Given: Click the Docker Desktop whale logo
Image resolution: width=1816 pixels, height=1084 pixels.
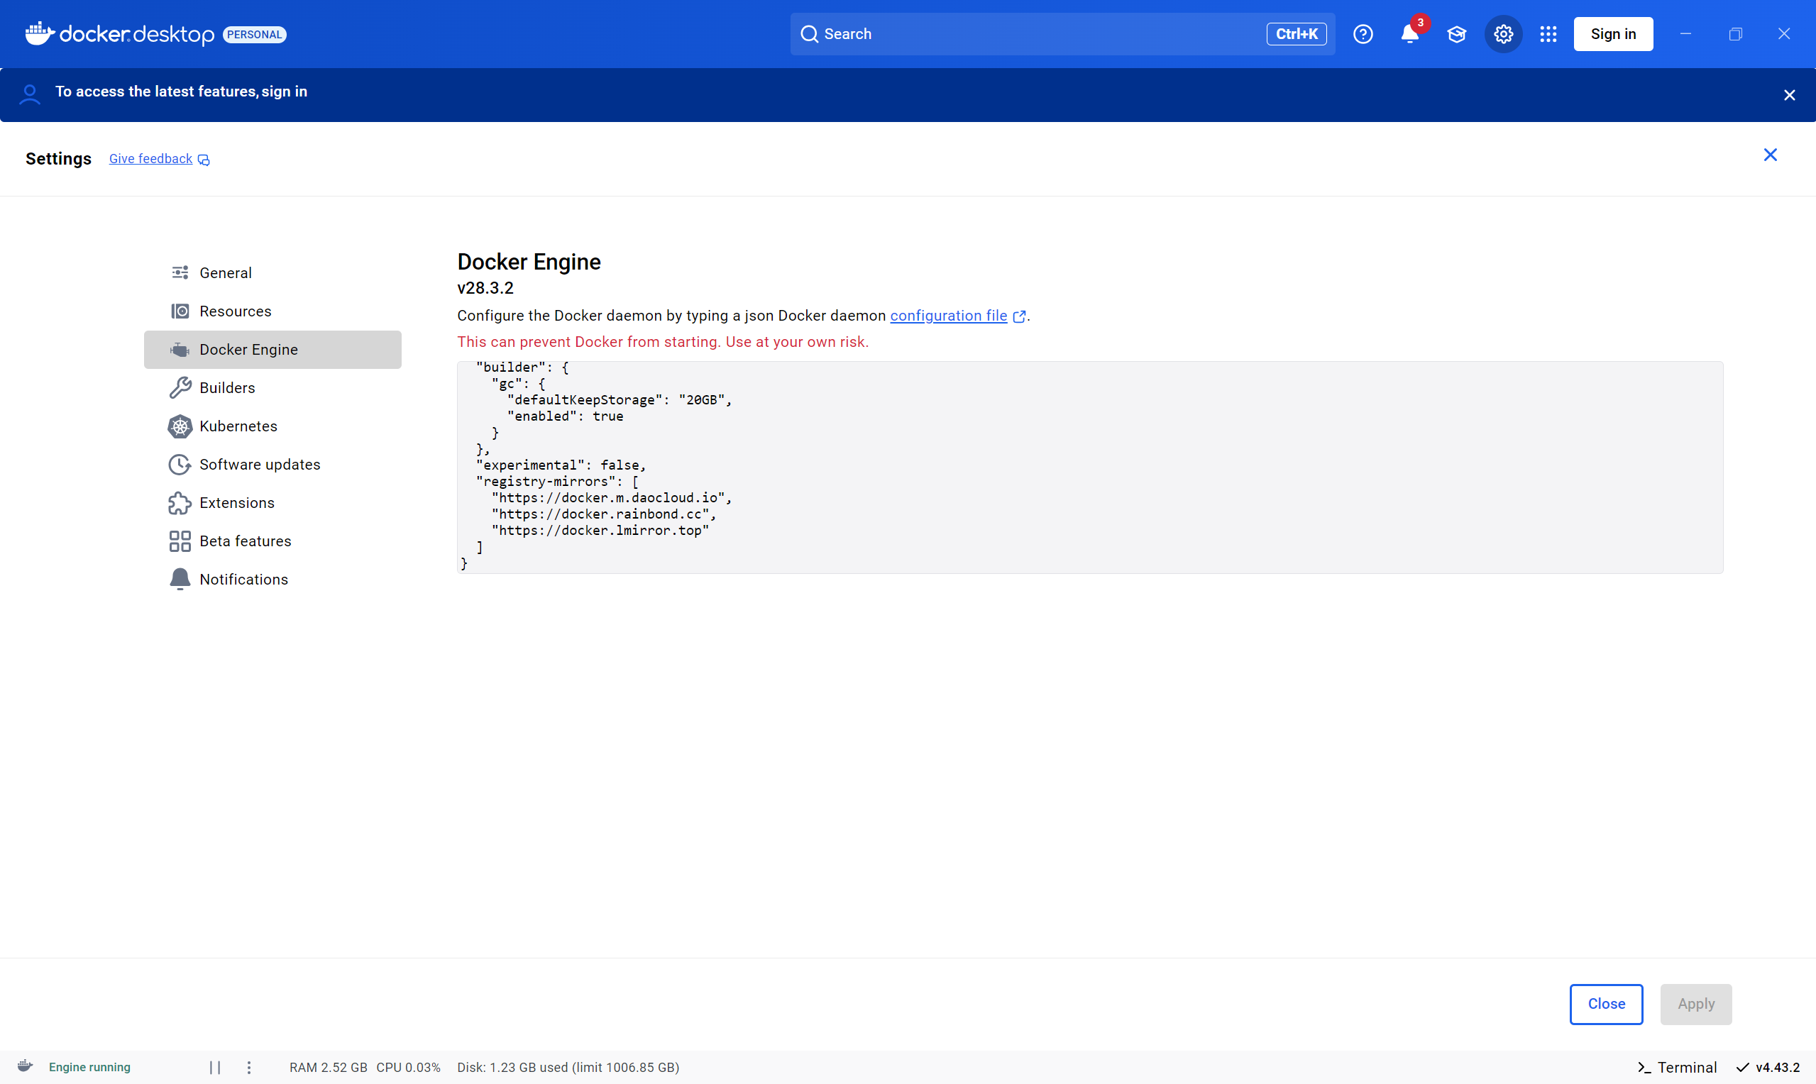Looking at the screenshot, I should pos(40,33).
